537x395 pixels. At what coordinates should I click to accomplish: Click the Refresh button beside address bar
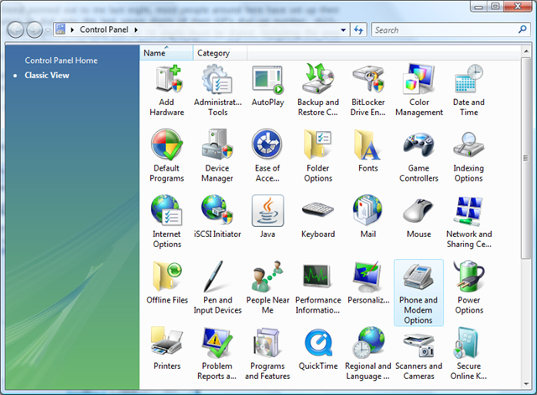[x=358, y=29]
